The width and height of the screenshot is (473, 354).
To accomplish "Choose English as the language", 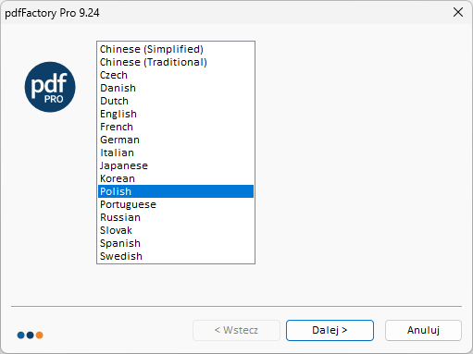I will (x=176, y=114).
